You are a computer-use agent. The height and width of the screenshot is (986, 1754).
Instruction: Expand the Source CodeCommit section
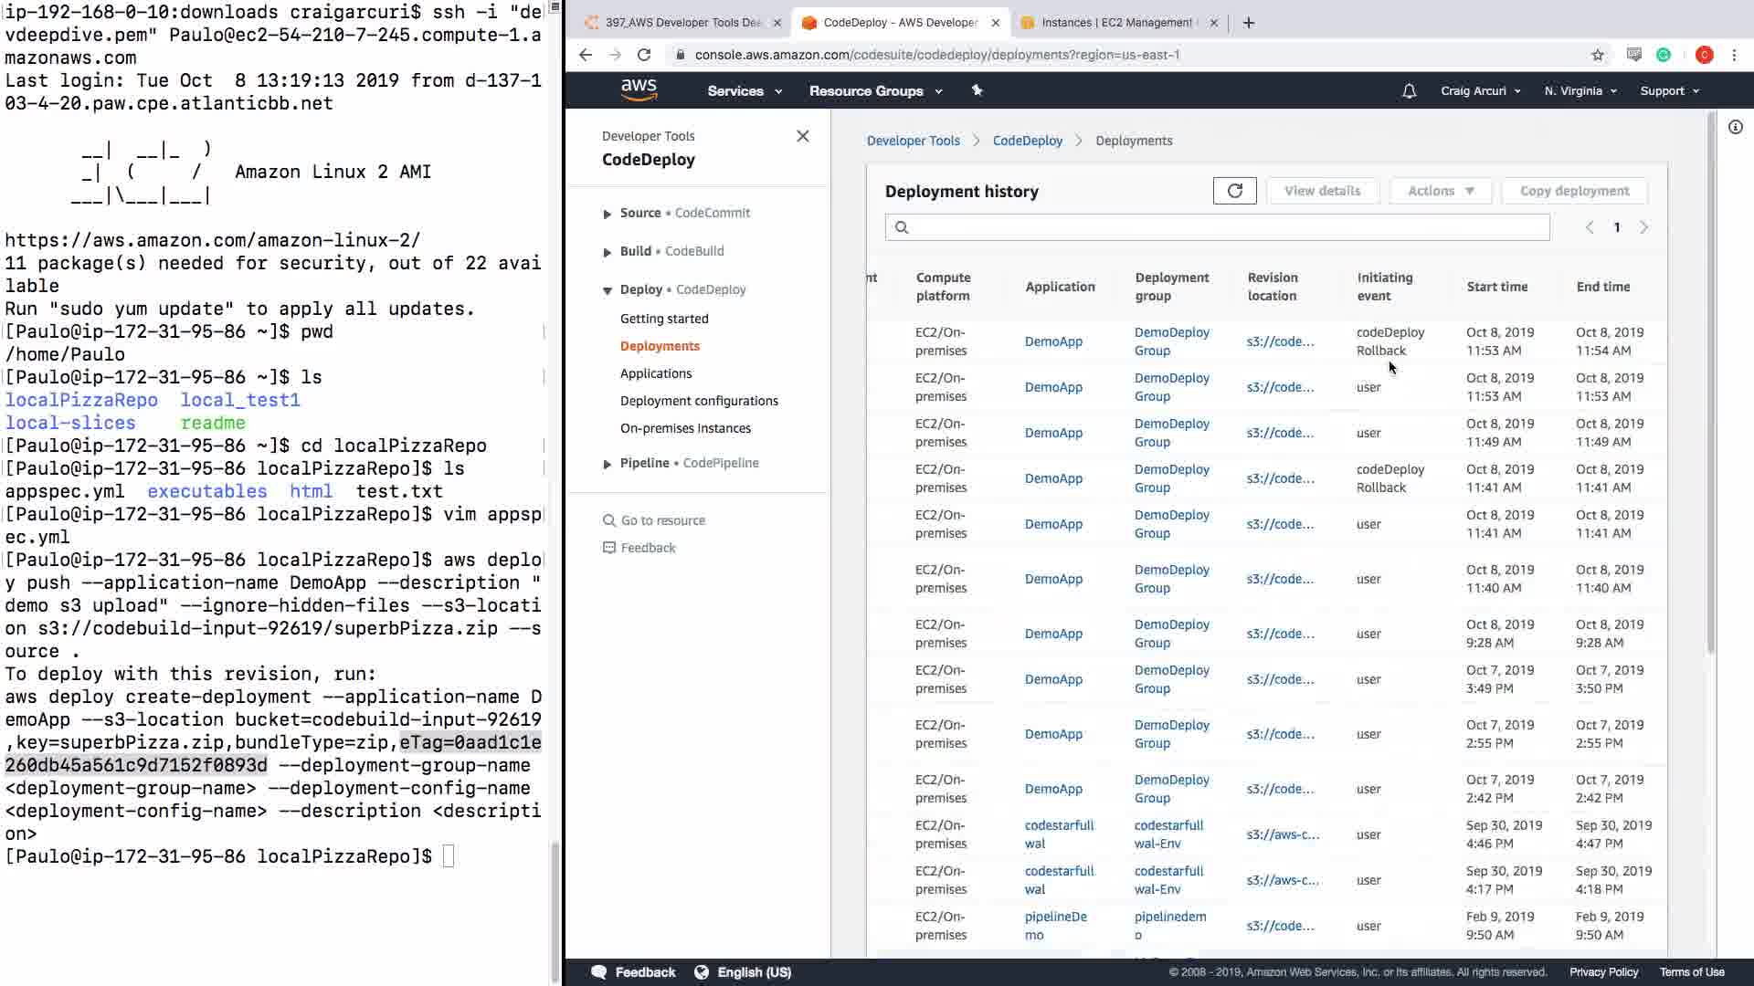[608, 214]
